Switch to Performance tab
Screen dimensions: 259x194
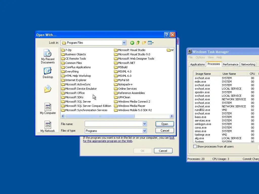pos(231,64)
